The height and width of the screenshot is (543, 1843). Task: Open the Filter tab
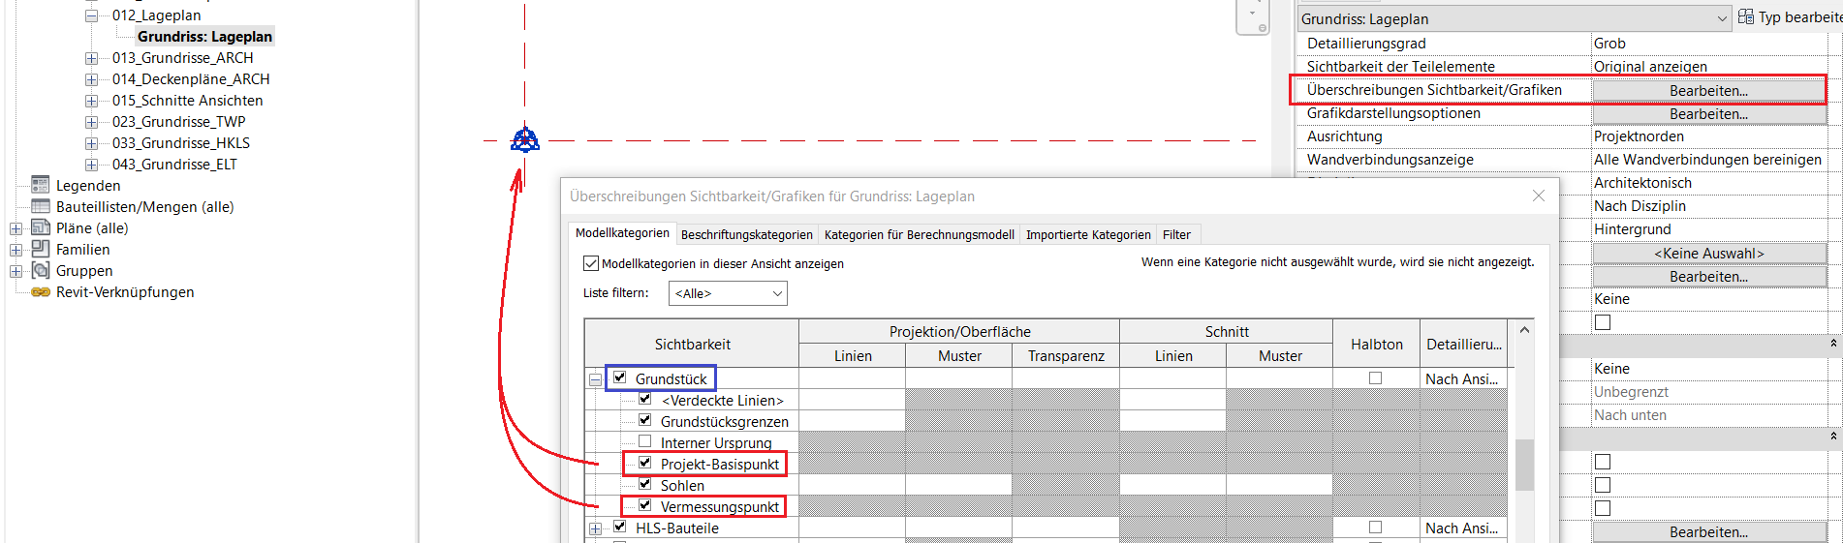[x=1176, y=234]
